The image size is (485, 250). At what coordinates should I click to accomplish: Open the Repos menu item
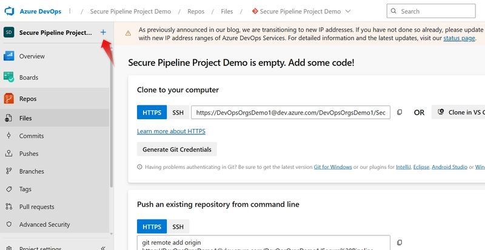coord(55,99)
